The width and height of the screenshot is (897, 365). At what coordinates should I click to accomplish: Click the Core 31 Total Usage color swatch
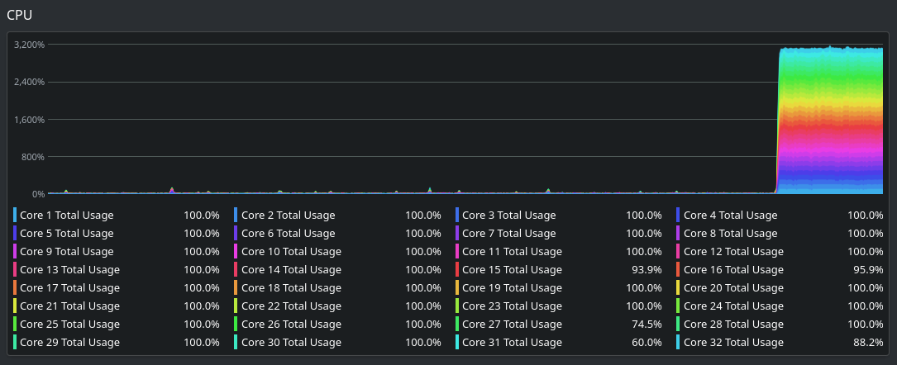coord(457,342)
